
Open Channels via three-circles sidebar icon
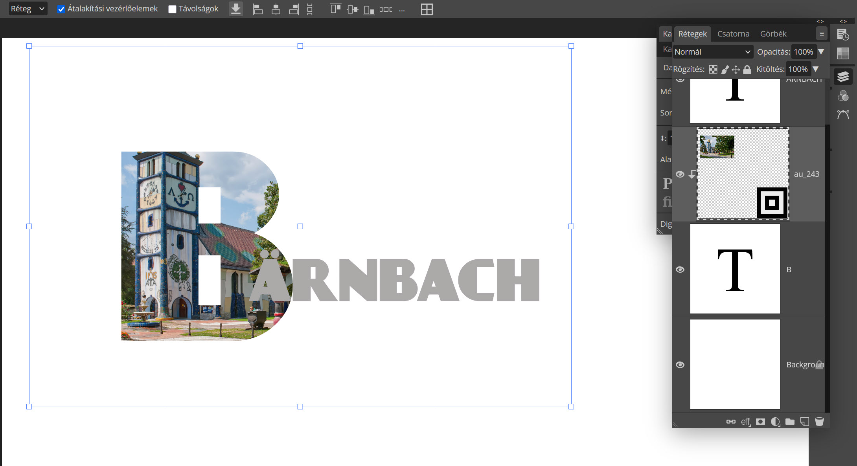pos(843,95)
